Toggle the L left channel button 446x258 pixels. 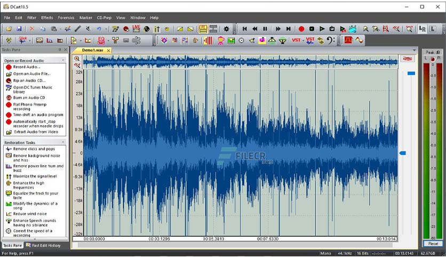coord(433,29)
